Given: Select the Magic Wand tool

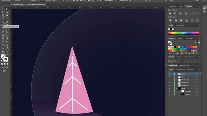Looking at the screenshot, I should point(3,12).
